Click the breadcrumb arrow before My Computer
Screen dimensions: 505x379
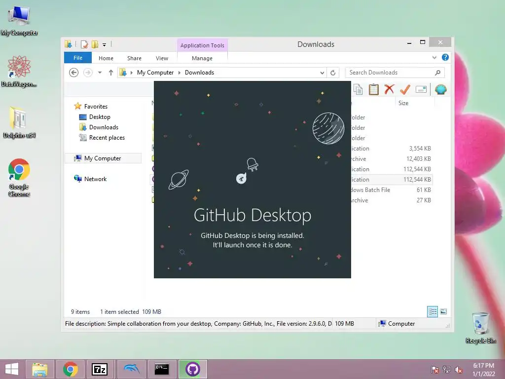(x=131, y=73)
